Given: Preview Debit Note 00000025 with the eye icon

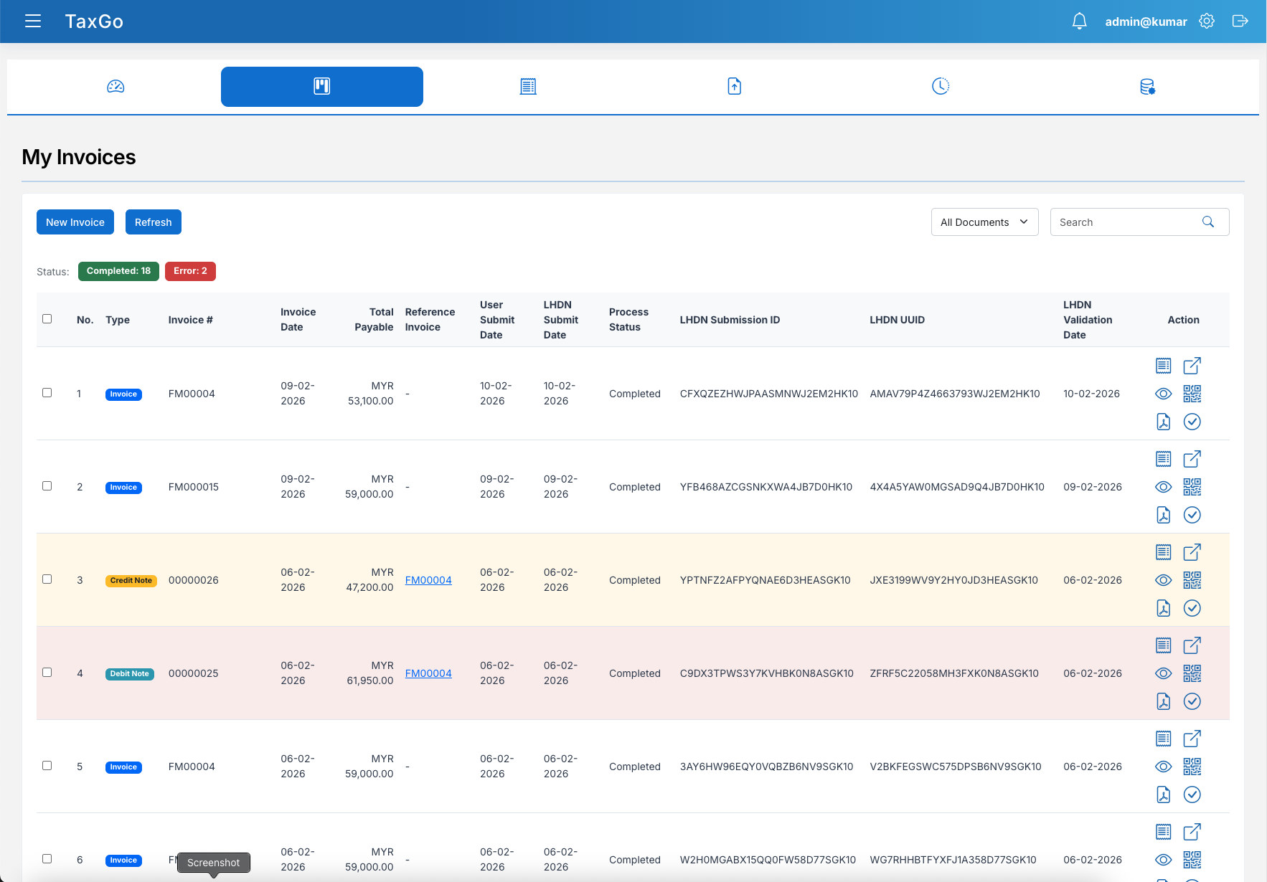Looking at the screenshot, I should click(x=1163, y=673).
